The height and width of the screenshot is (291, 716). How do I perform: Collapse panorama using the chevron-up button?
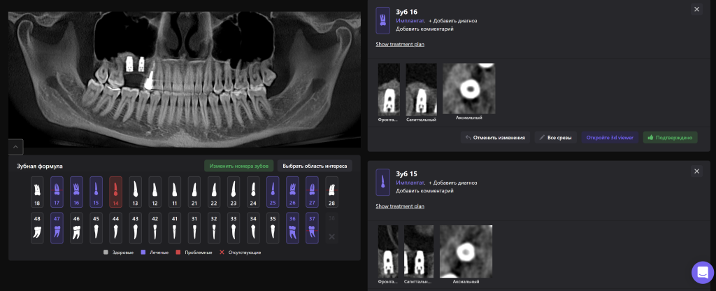click(16, 146)
